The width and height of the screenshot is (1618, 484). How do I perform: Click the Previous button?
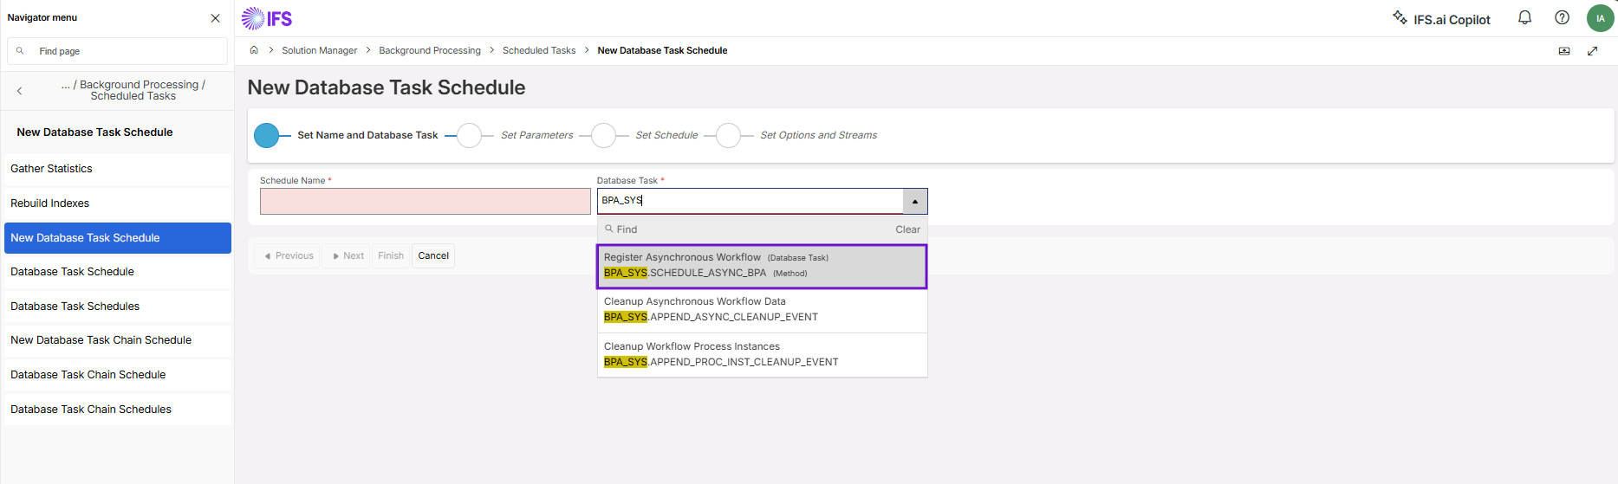(x=288, y=256)
